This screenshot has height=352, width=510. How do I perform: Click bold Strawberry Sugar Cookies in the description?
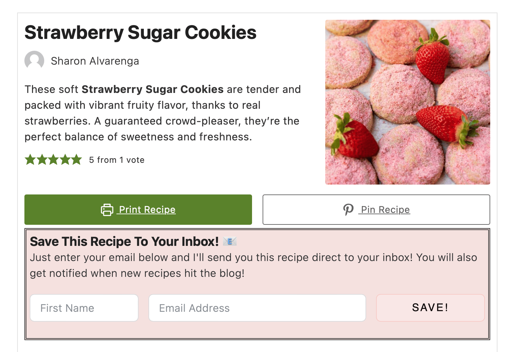152,89
